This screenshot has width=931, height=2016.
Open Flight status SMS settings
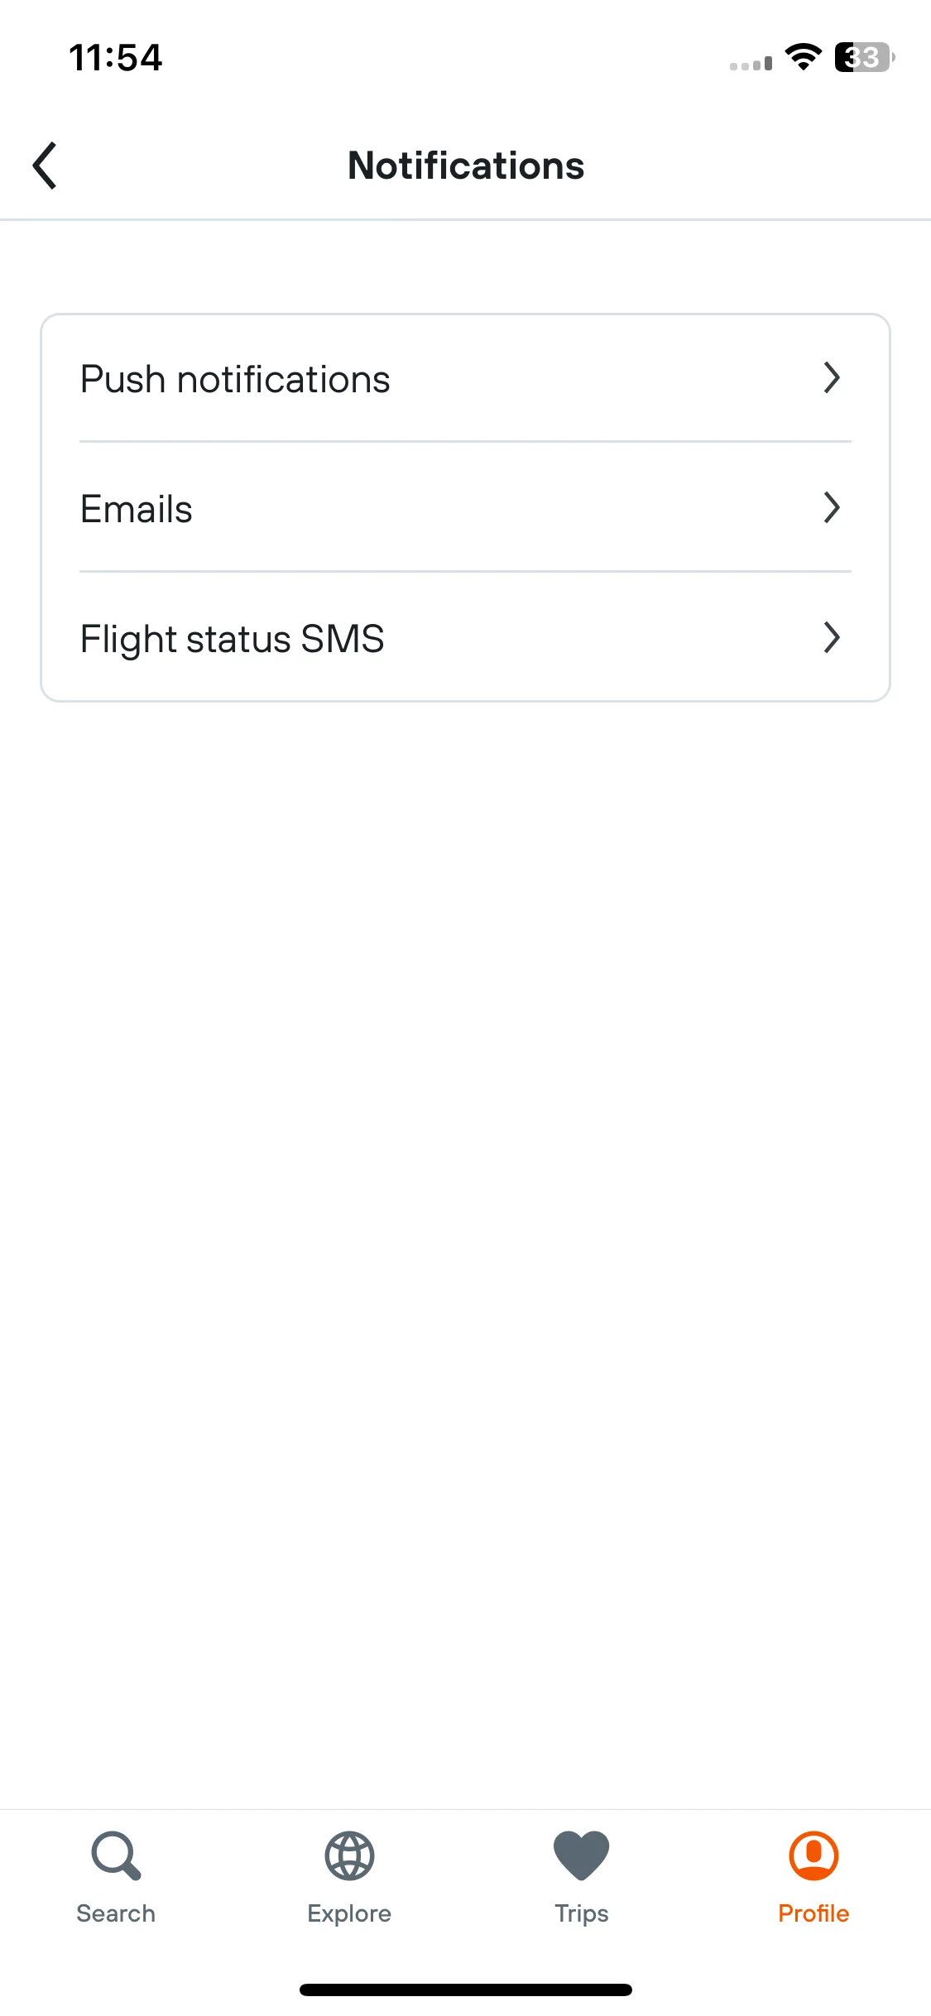click(465, 638)
